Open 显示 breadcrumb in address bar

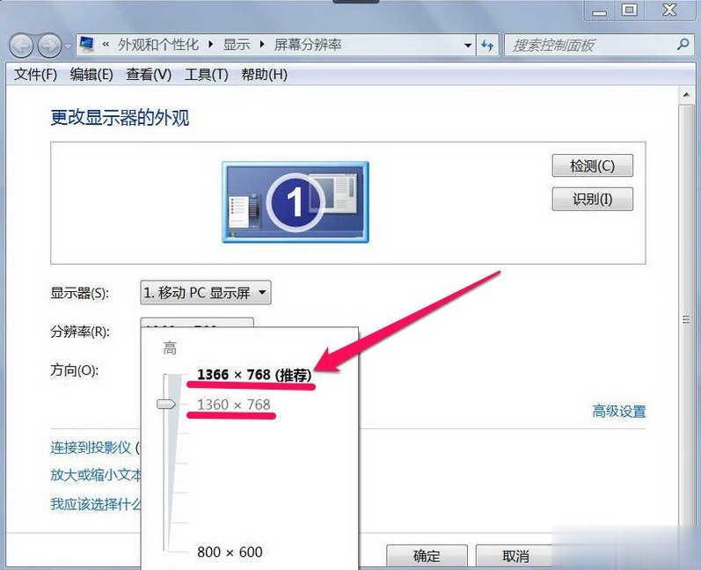[x=237, y=44]
